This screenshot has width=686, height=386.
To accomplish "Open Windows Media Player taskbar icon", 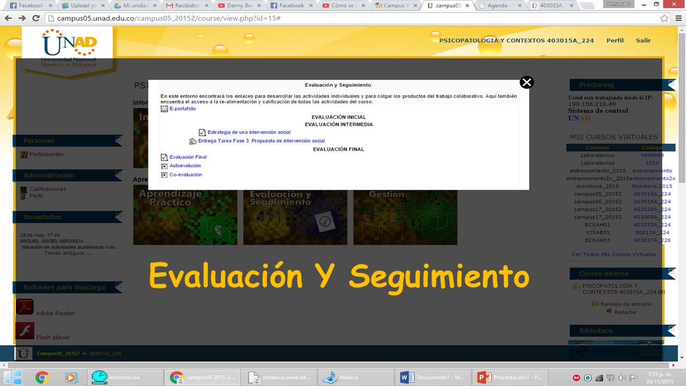I will (70, 377).
